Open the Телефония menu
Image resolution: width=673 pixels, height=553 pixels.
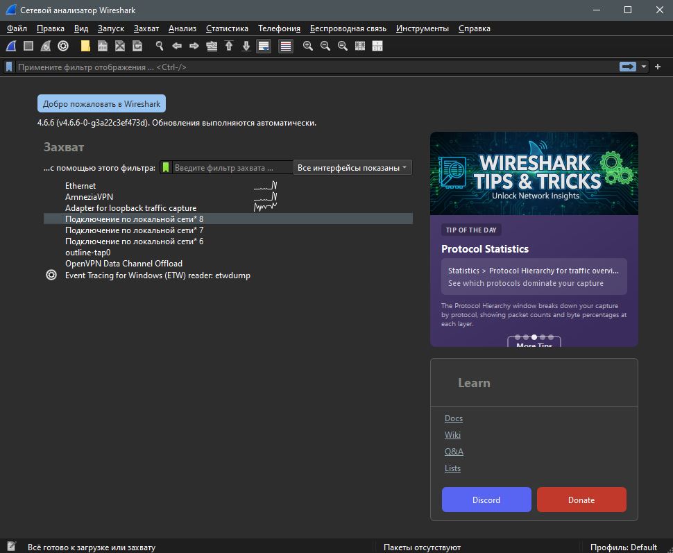coord(279,28)
